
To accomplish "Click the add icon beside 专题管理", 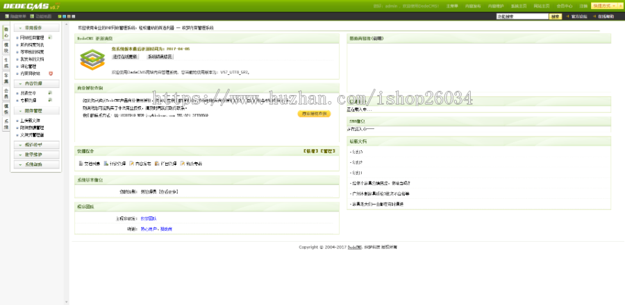I will coord(50,101).
